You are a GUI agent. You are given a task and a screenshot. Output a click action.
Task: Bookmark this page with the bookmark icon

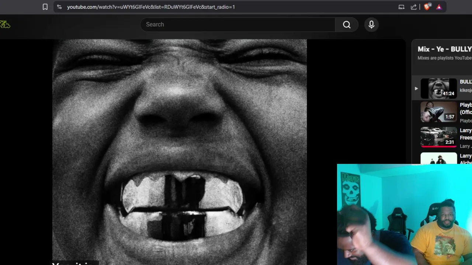coord(45,7)
